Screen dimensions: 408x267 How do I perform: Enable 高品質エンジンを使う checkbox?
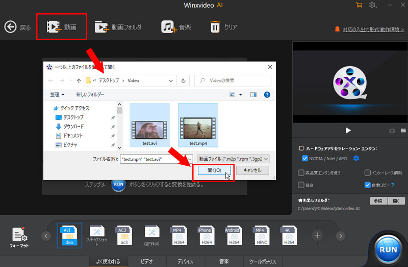(x=301, y=173)
